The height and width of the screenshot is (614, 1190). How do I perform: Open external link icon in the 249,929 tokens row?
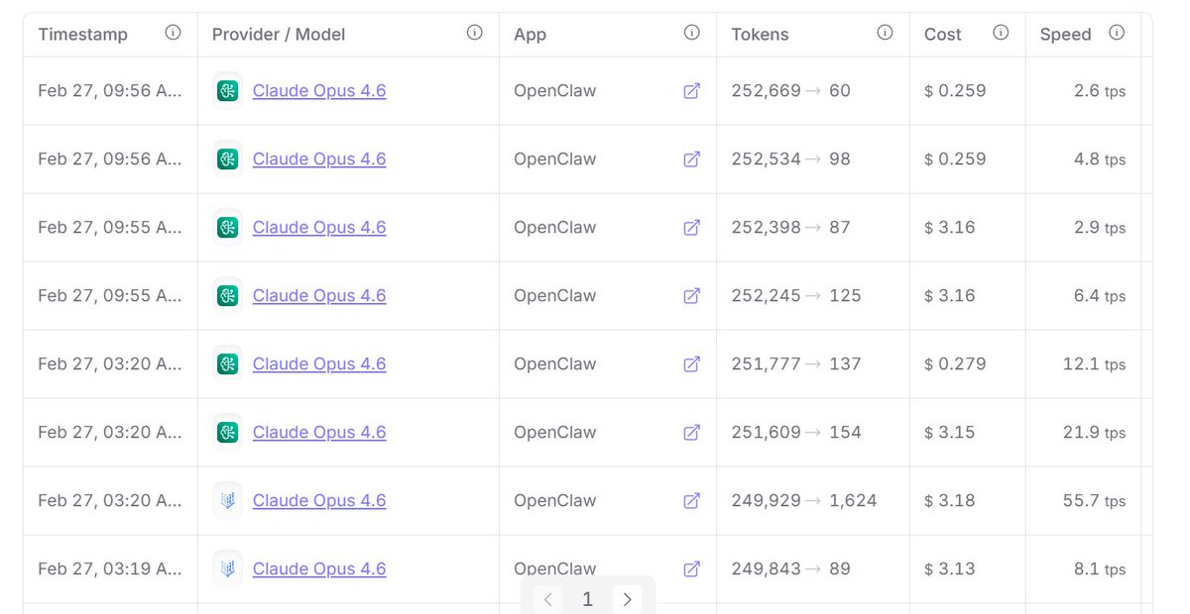[x=692, y=501]
